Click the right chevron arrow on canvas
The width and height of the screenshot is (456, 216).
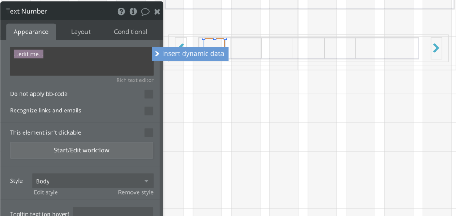pos(436,48)
